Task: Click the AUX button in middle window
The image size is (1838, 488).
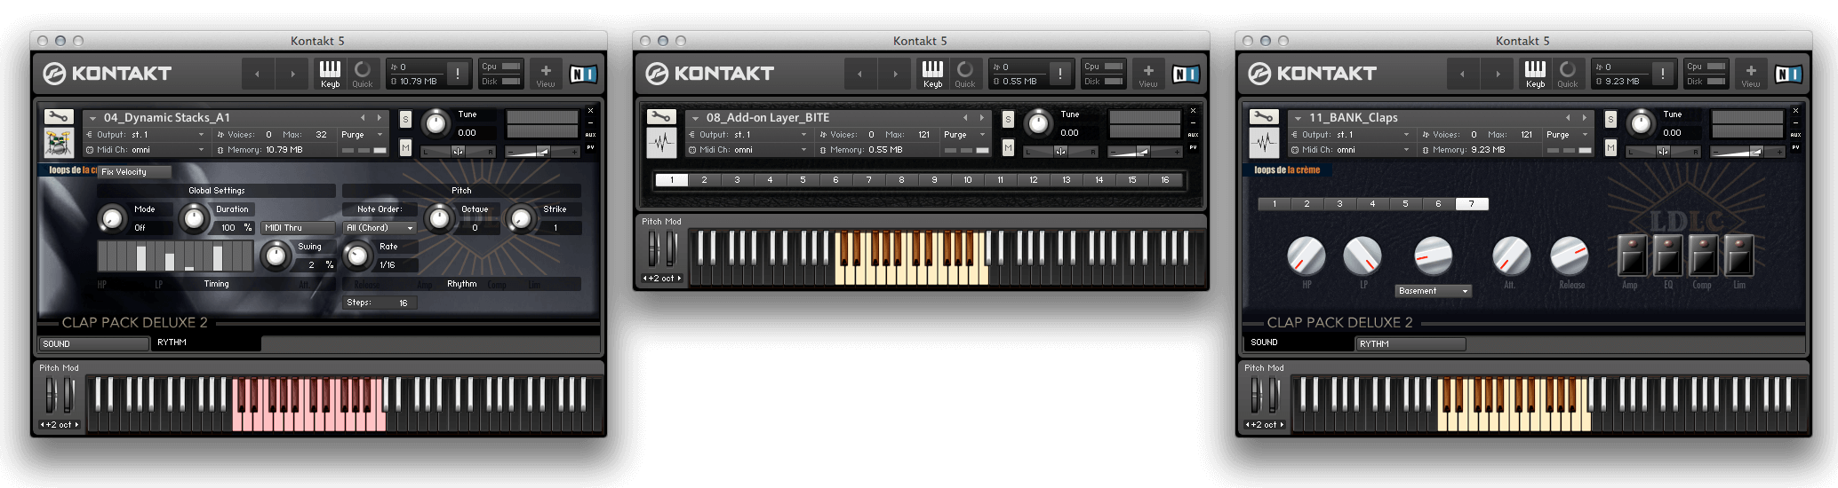Action: [1193, 135]
